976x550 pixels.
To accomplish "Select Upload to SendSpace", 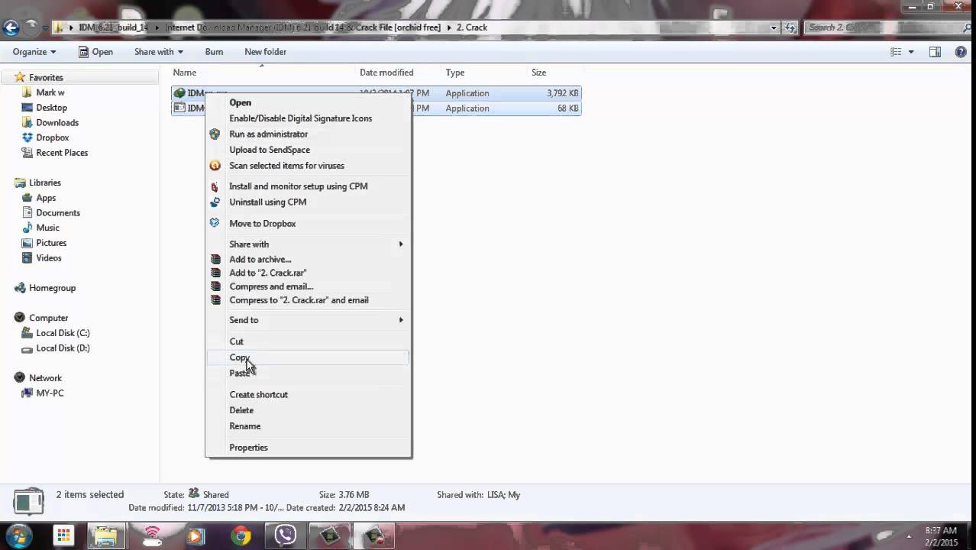I will point(309,150).
